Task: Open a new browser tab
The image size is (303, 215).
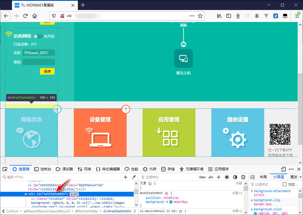Action: (83, 5)
